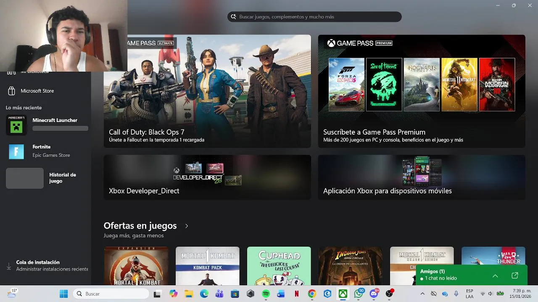Screen dimensions: 538x302
Task: Click the Minecraft Launcher progress bar
Action: point(60,128)
